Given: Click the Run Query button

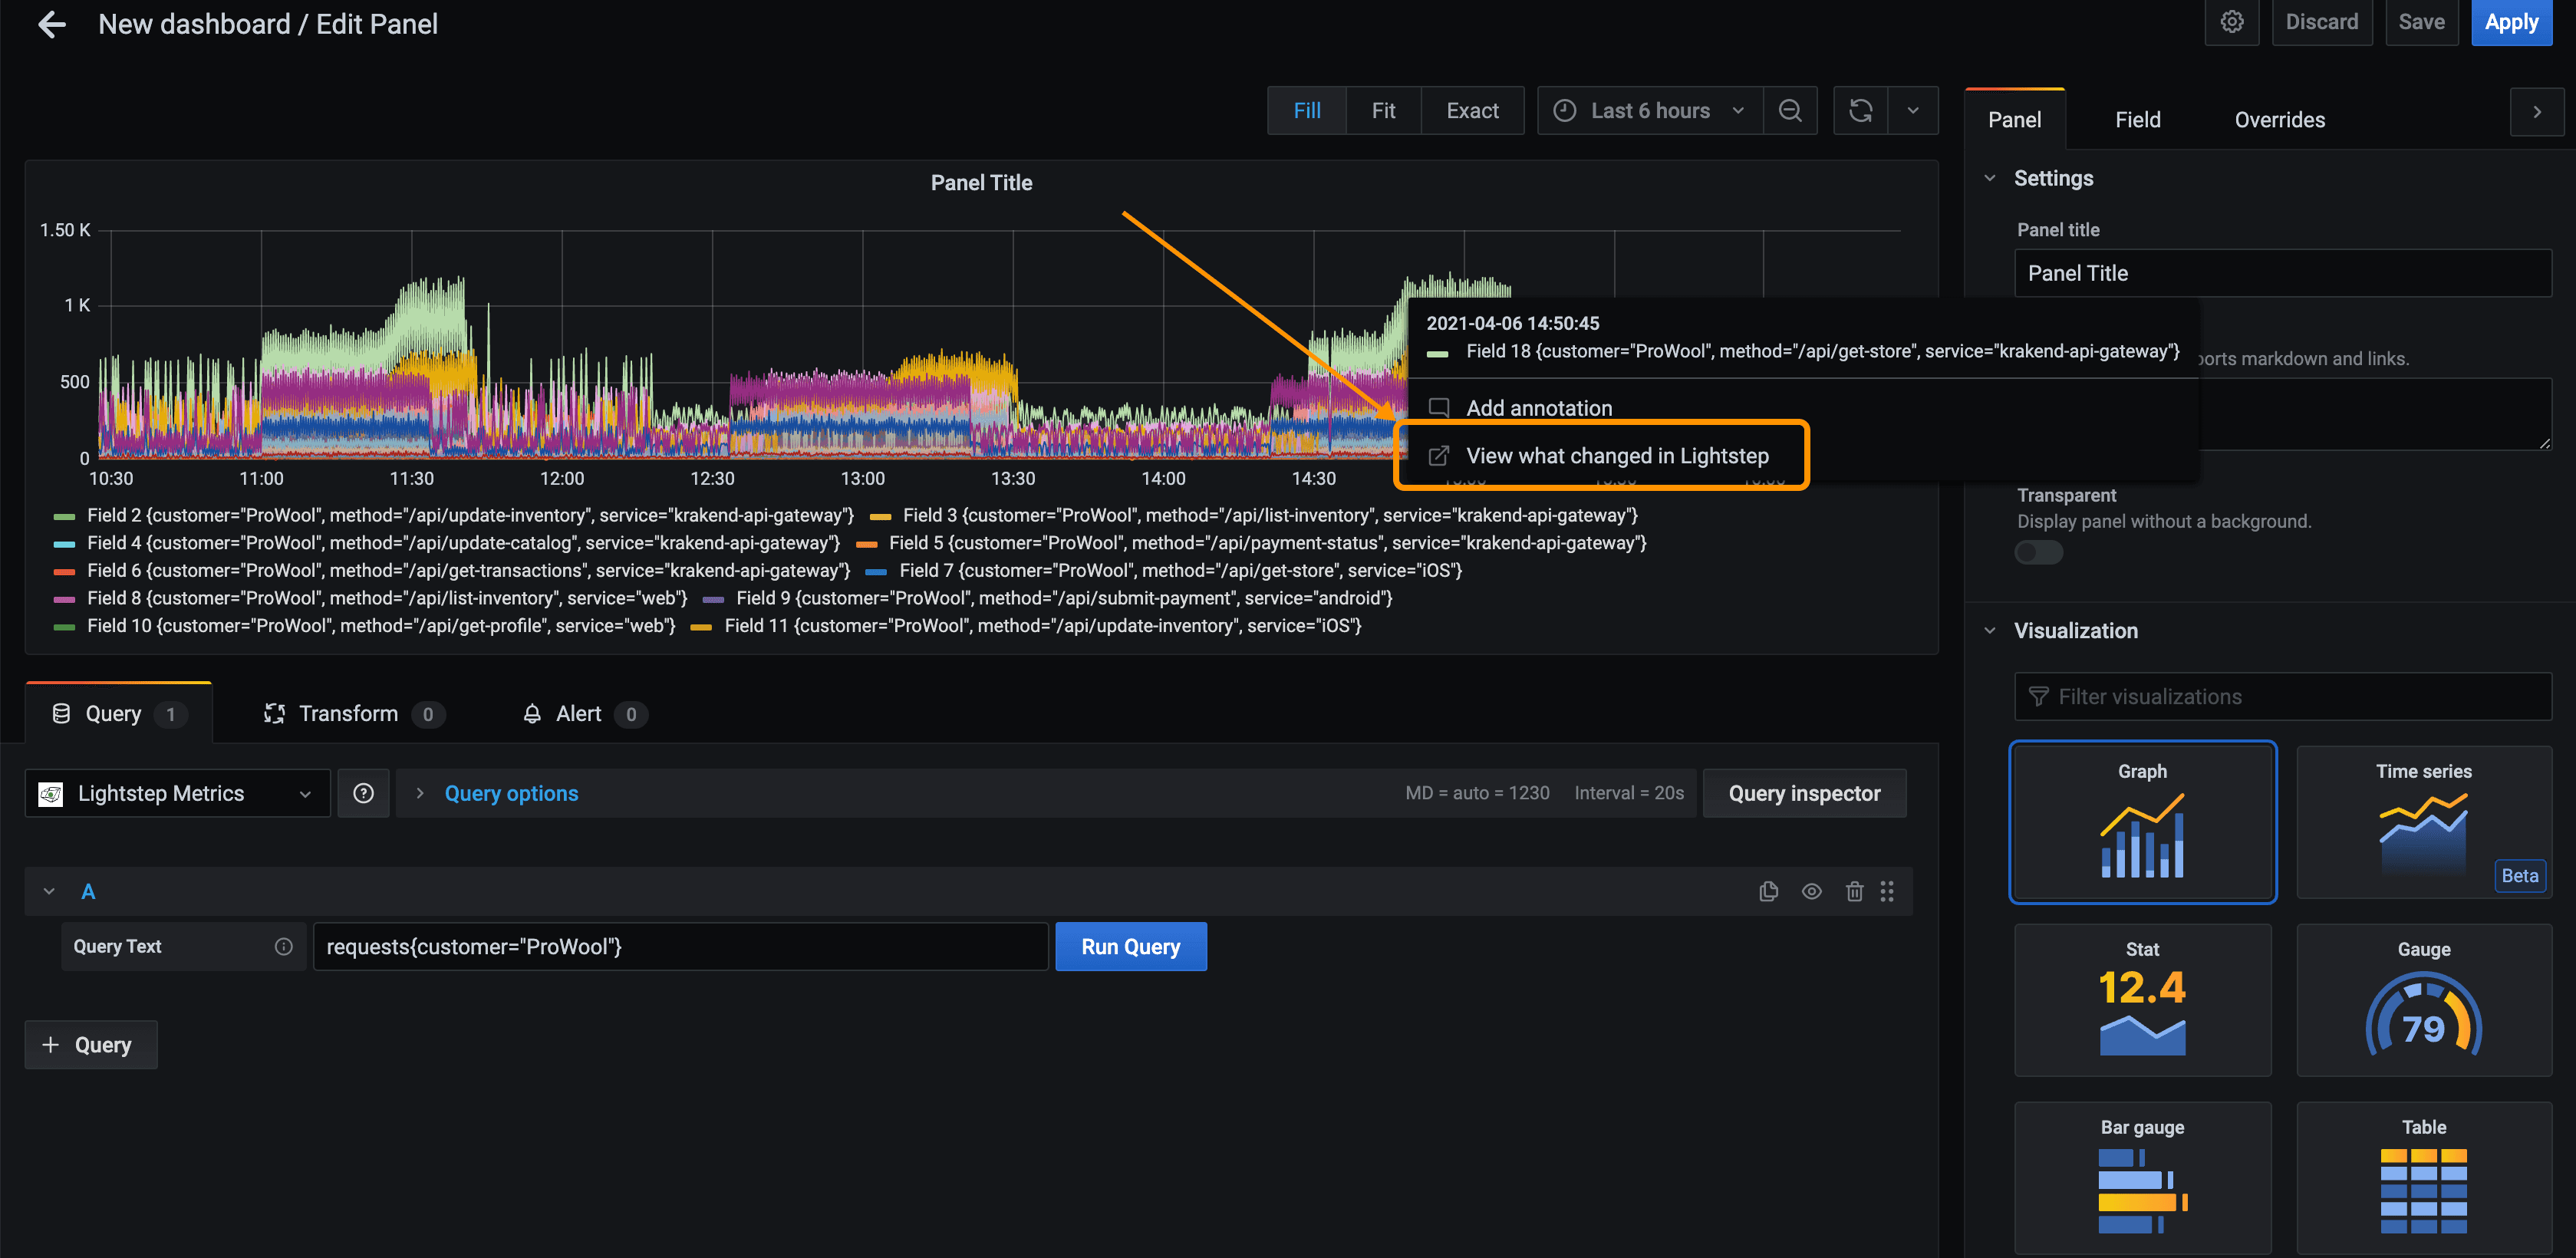Looking at the screenshot, I should [x=1130, y=946].
